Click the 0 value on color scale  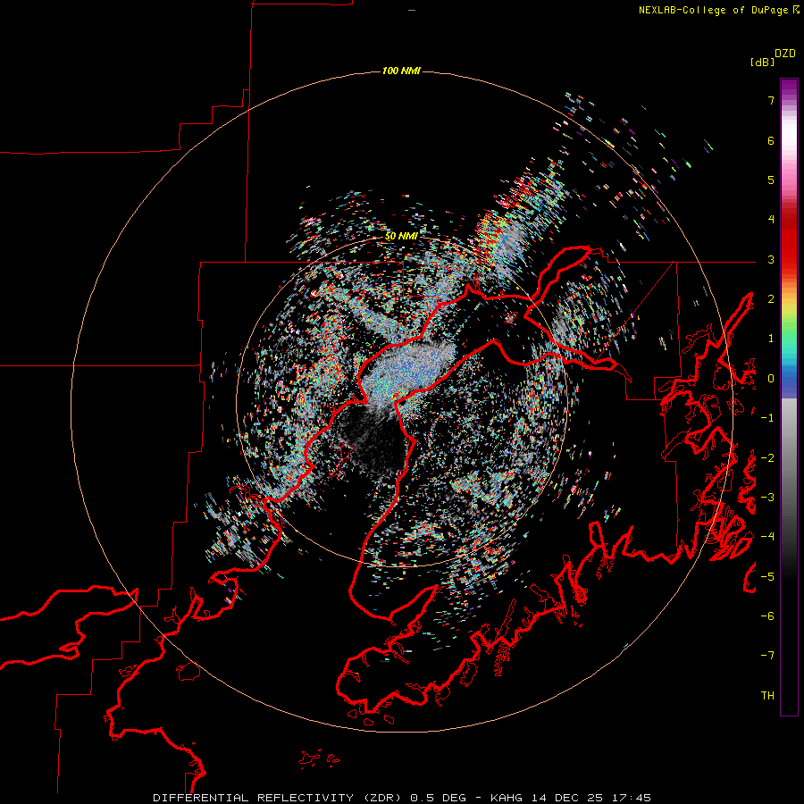(771, 379)
